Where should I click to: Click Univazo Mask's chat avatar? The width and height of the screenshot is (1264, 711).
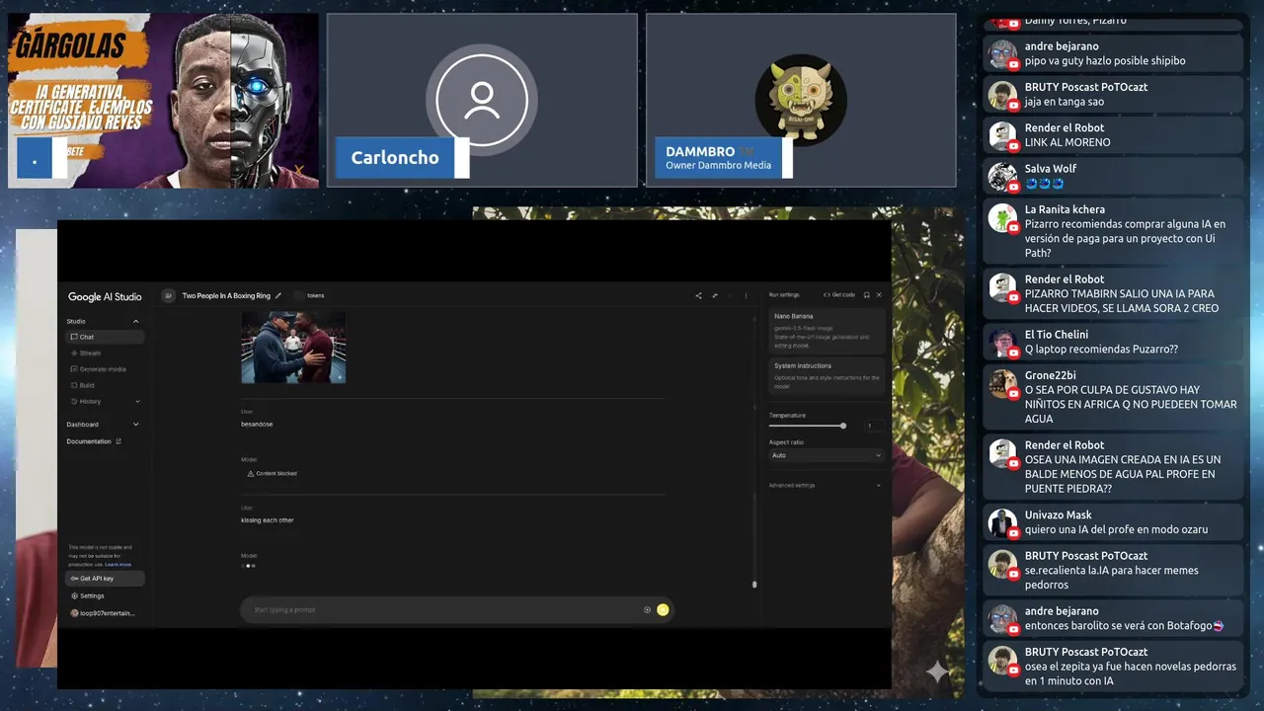click(x=1002, y=522)
